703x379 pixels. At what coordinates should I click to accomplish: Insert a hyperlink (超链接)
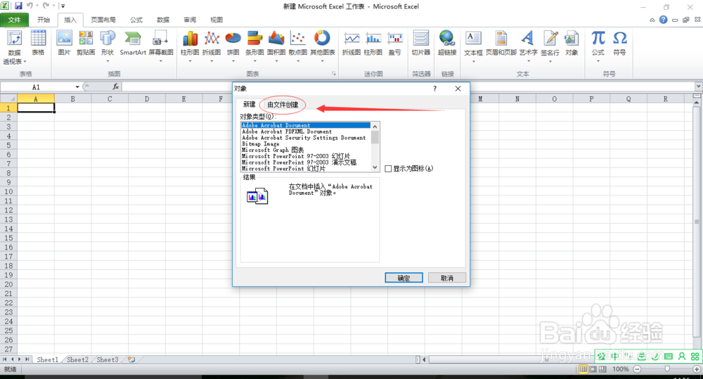447,44
